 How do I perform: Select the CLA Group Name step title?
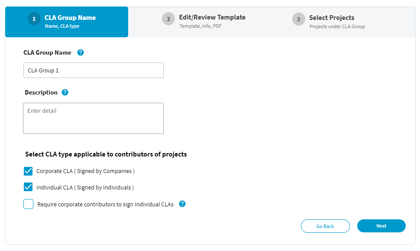click(70, 18)
